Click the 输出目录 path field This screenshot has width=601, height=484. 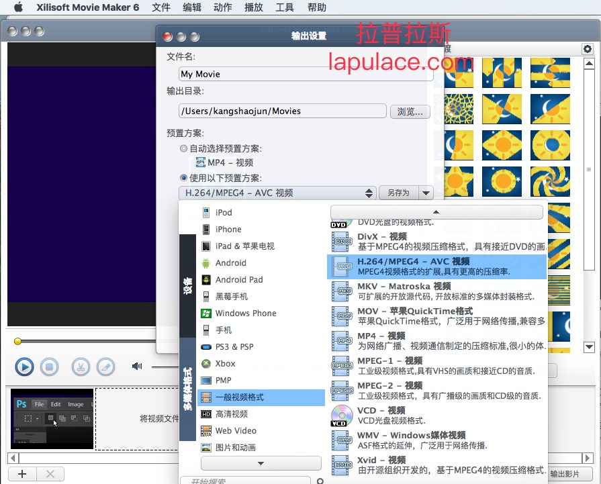tap(283, 111)
